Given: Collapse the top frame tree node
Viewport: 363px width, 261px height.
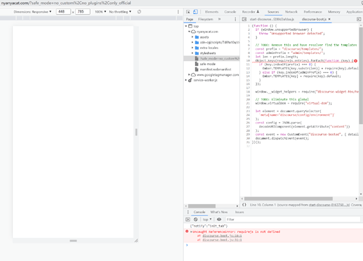Looking at the screenshot, I should [186, 26].
